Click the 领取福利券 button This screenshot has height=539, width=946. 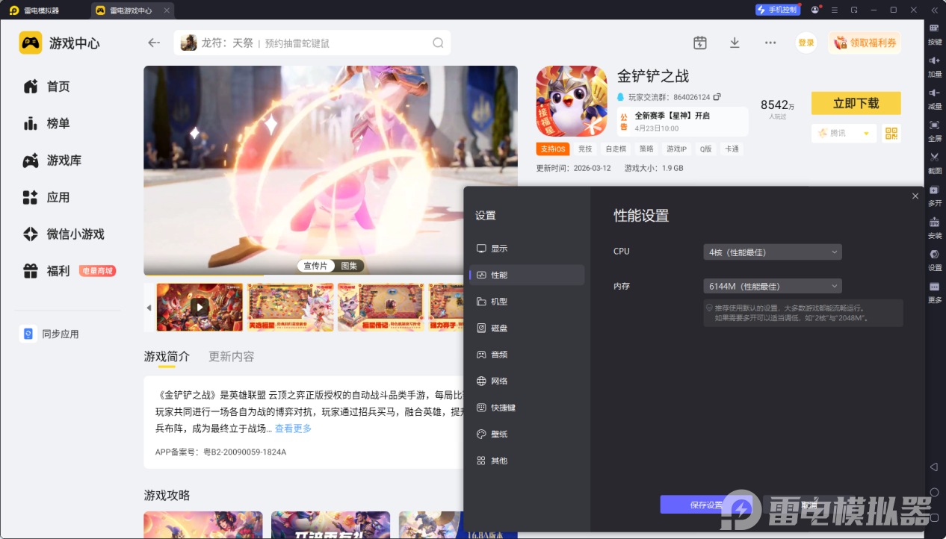(x=865, y=43)
